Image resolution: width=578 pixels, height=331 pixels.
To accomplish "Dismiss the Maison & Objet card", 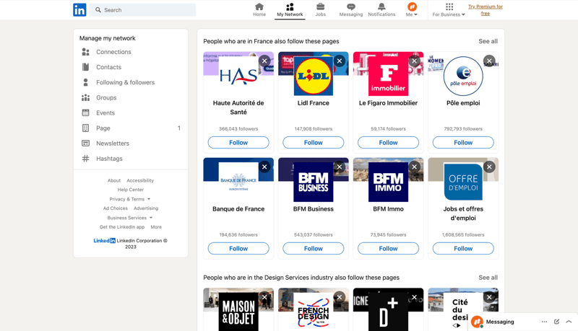I will pos(264,297).
